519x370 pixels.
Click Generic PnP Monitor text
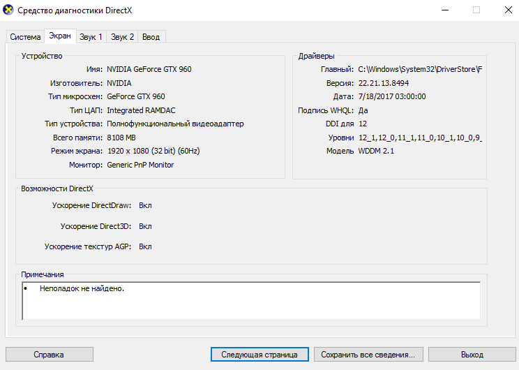click(x=140, y=165)
